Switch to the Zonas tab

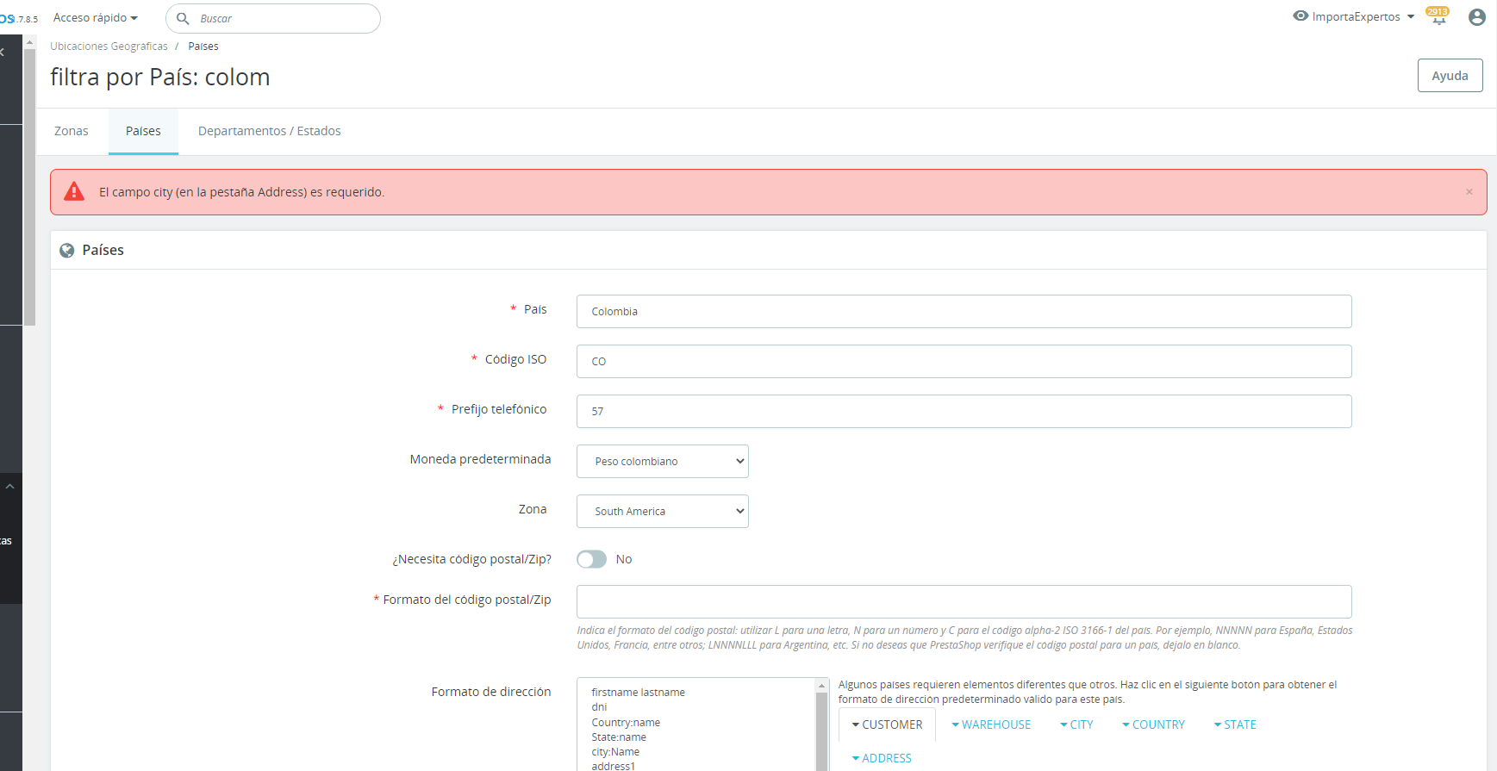pos(72,131)
